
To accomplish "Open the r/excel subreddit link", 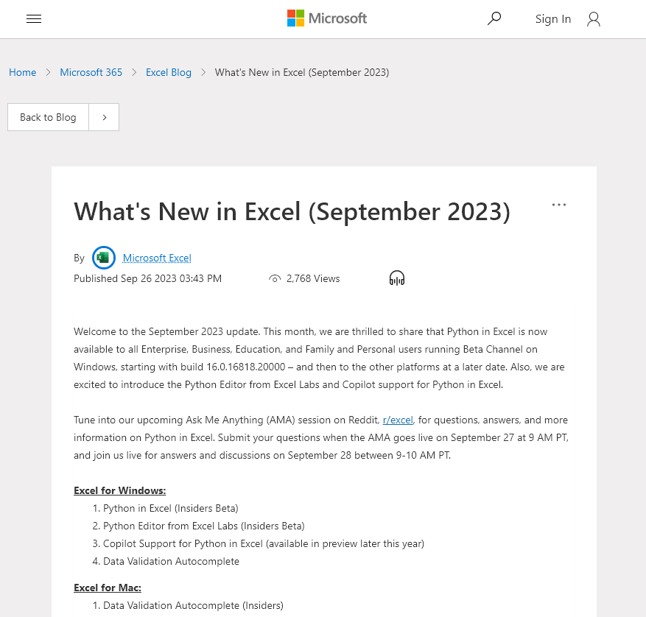I will [398, 420].
